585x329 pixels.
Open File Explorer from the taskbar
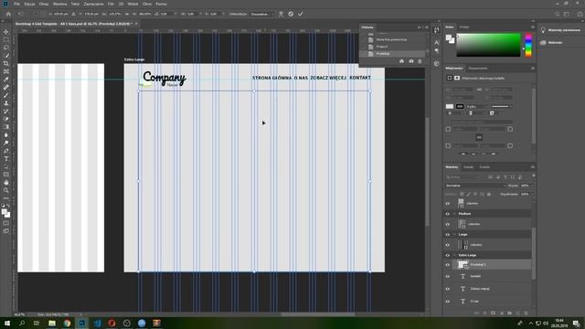[x=52, y=323]
